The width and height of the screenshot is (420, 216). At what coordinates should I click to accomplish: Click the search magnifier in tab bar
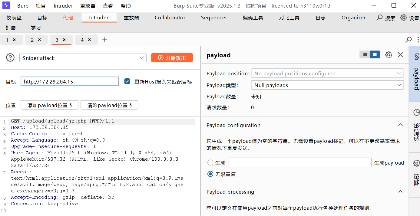click(409, 40)
